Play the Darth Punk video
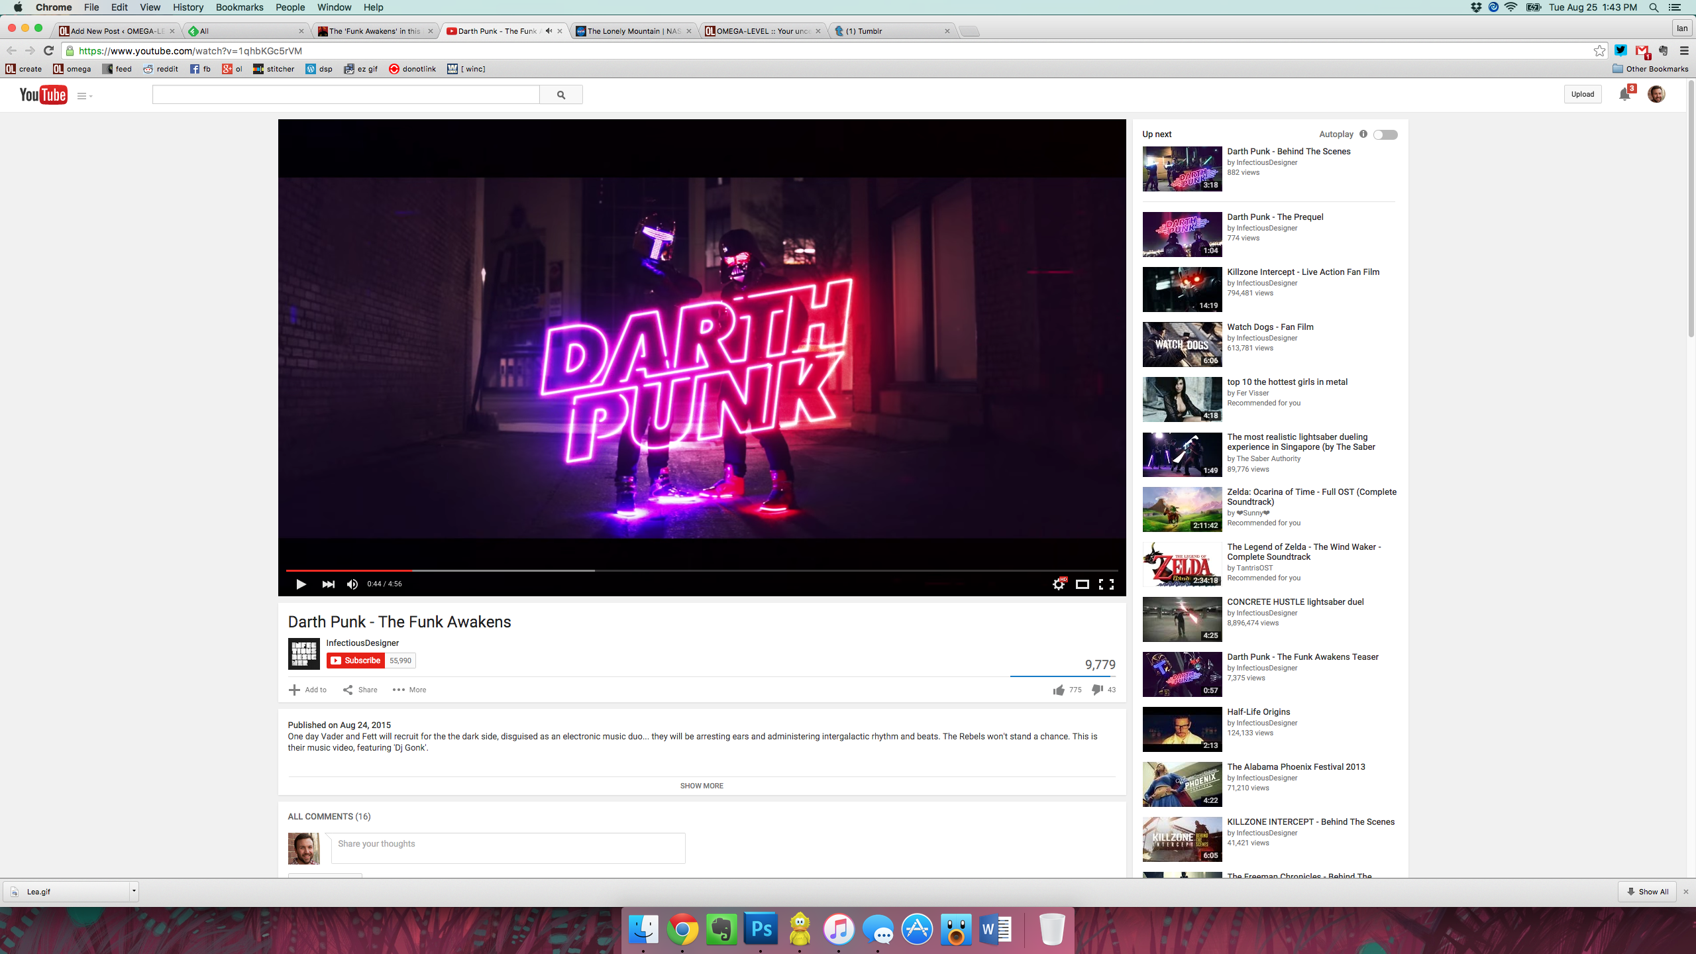 click(301, 584)
